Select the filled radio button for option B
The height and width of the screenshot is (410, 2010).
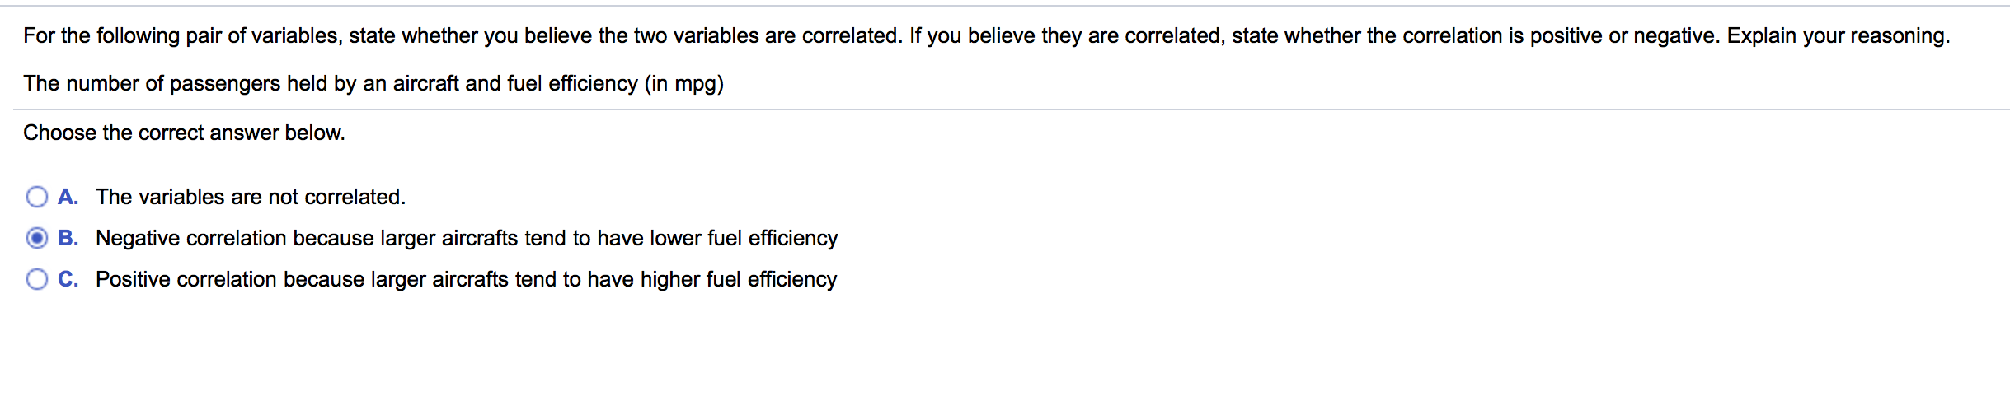pyautogui.click(x=37, y=238)
